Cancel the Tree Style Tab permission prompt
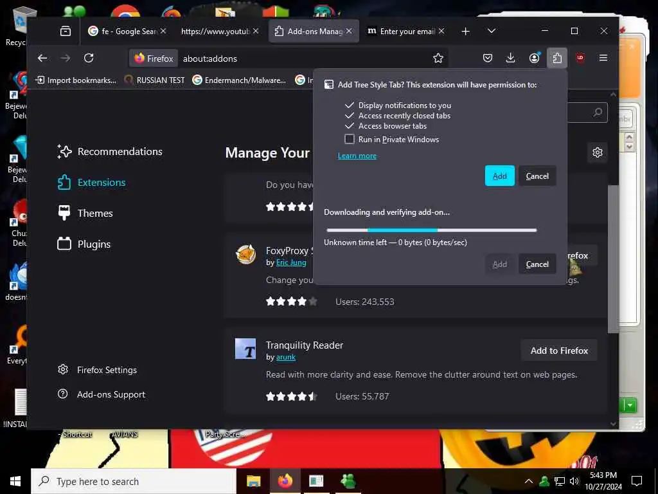The image size is (658, 494). [x=537, y=176]
